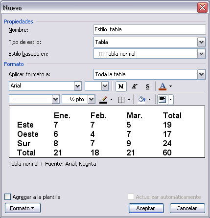Open shading color dropdown arrow

(x=149, y=99)
